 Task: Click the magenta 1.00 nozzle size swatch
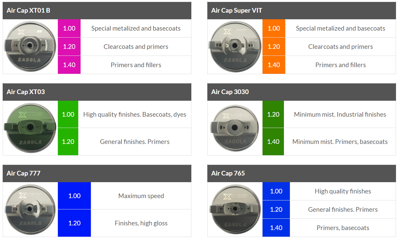coord(69,28)
